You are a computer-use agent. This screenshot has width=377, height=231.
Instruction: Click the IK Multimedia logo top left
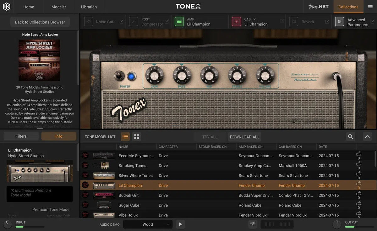[7, 6]
